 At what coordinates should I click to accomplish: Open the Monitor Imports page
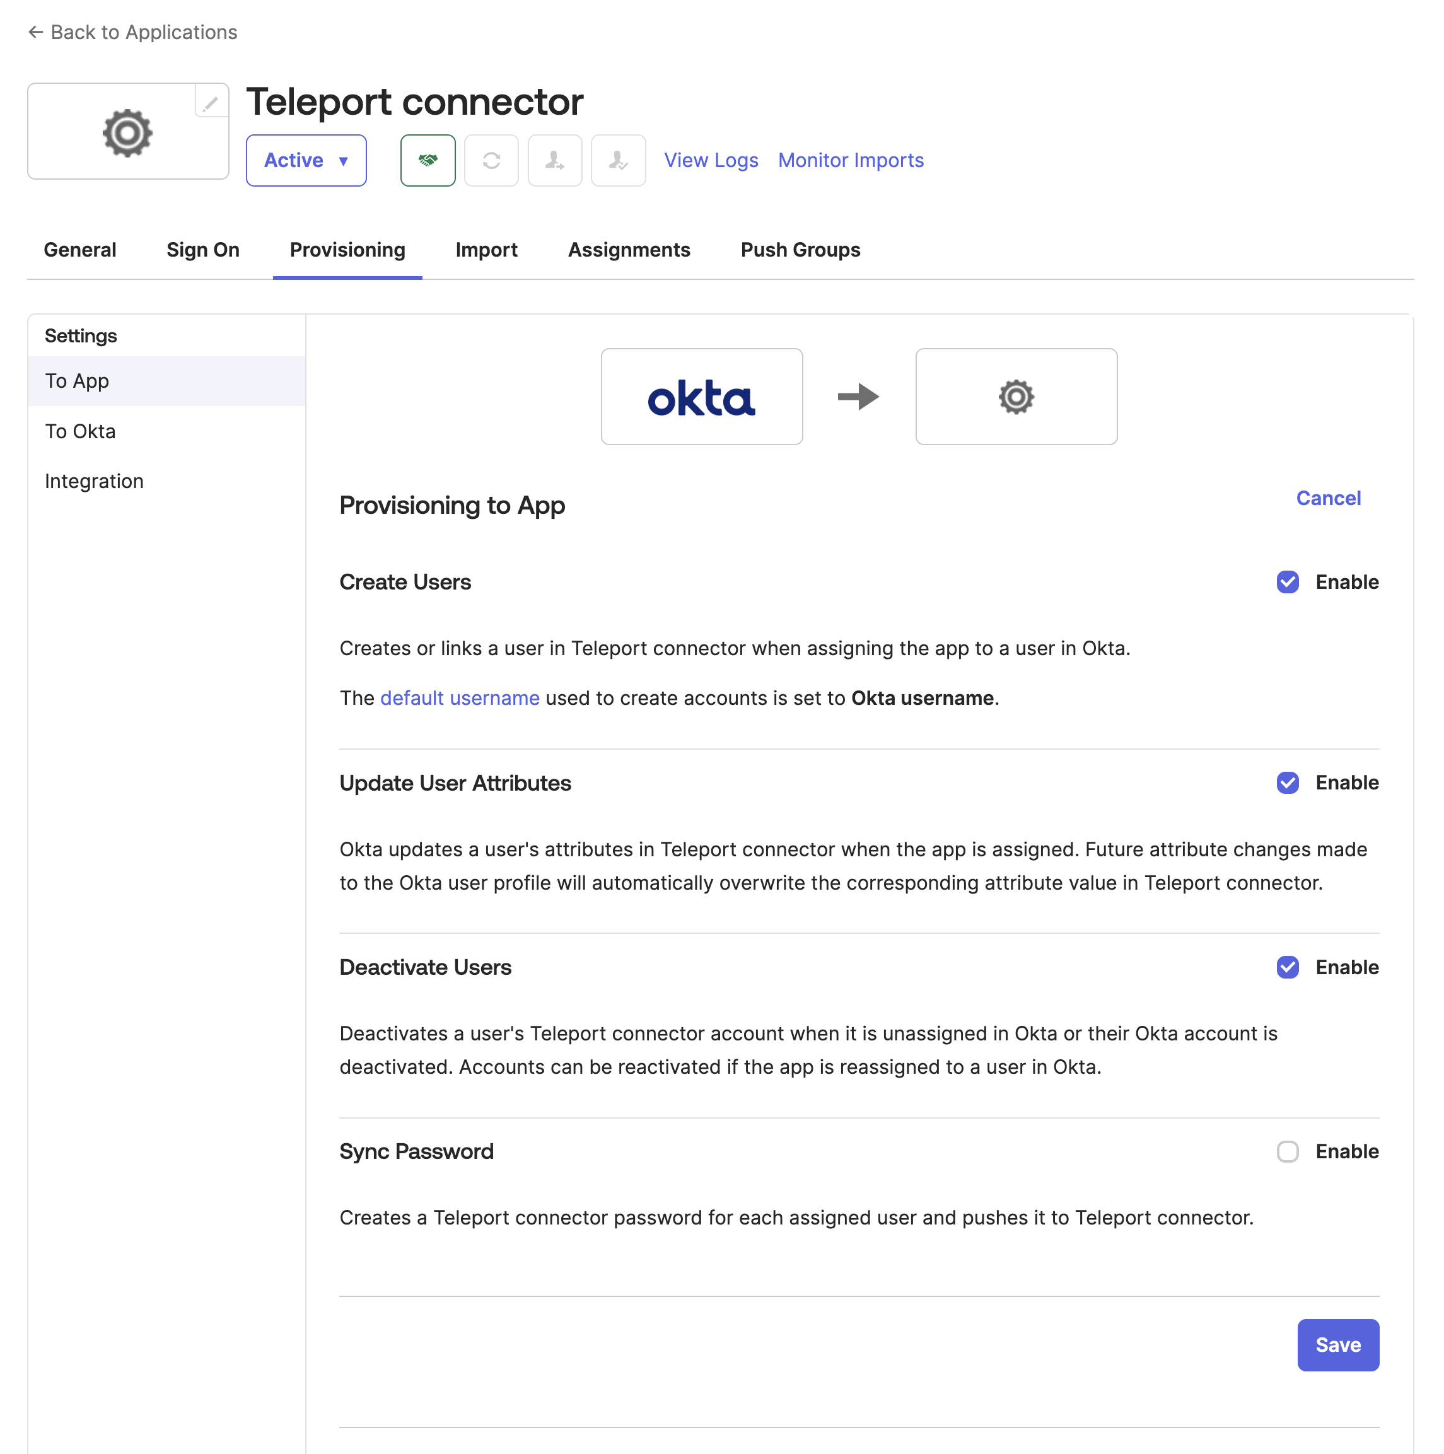pyautogui.click(x=850, y=160)
